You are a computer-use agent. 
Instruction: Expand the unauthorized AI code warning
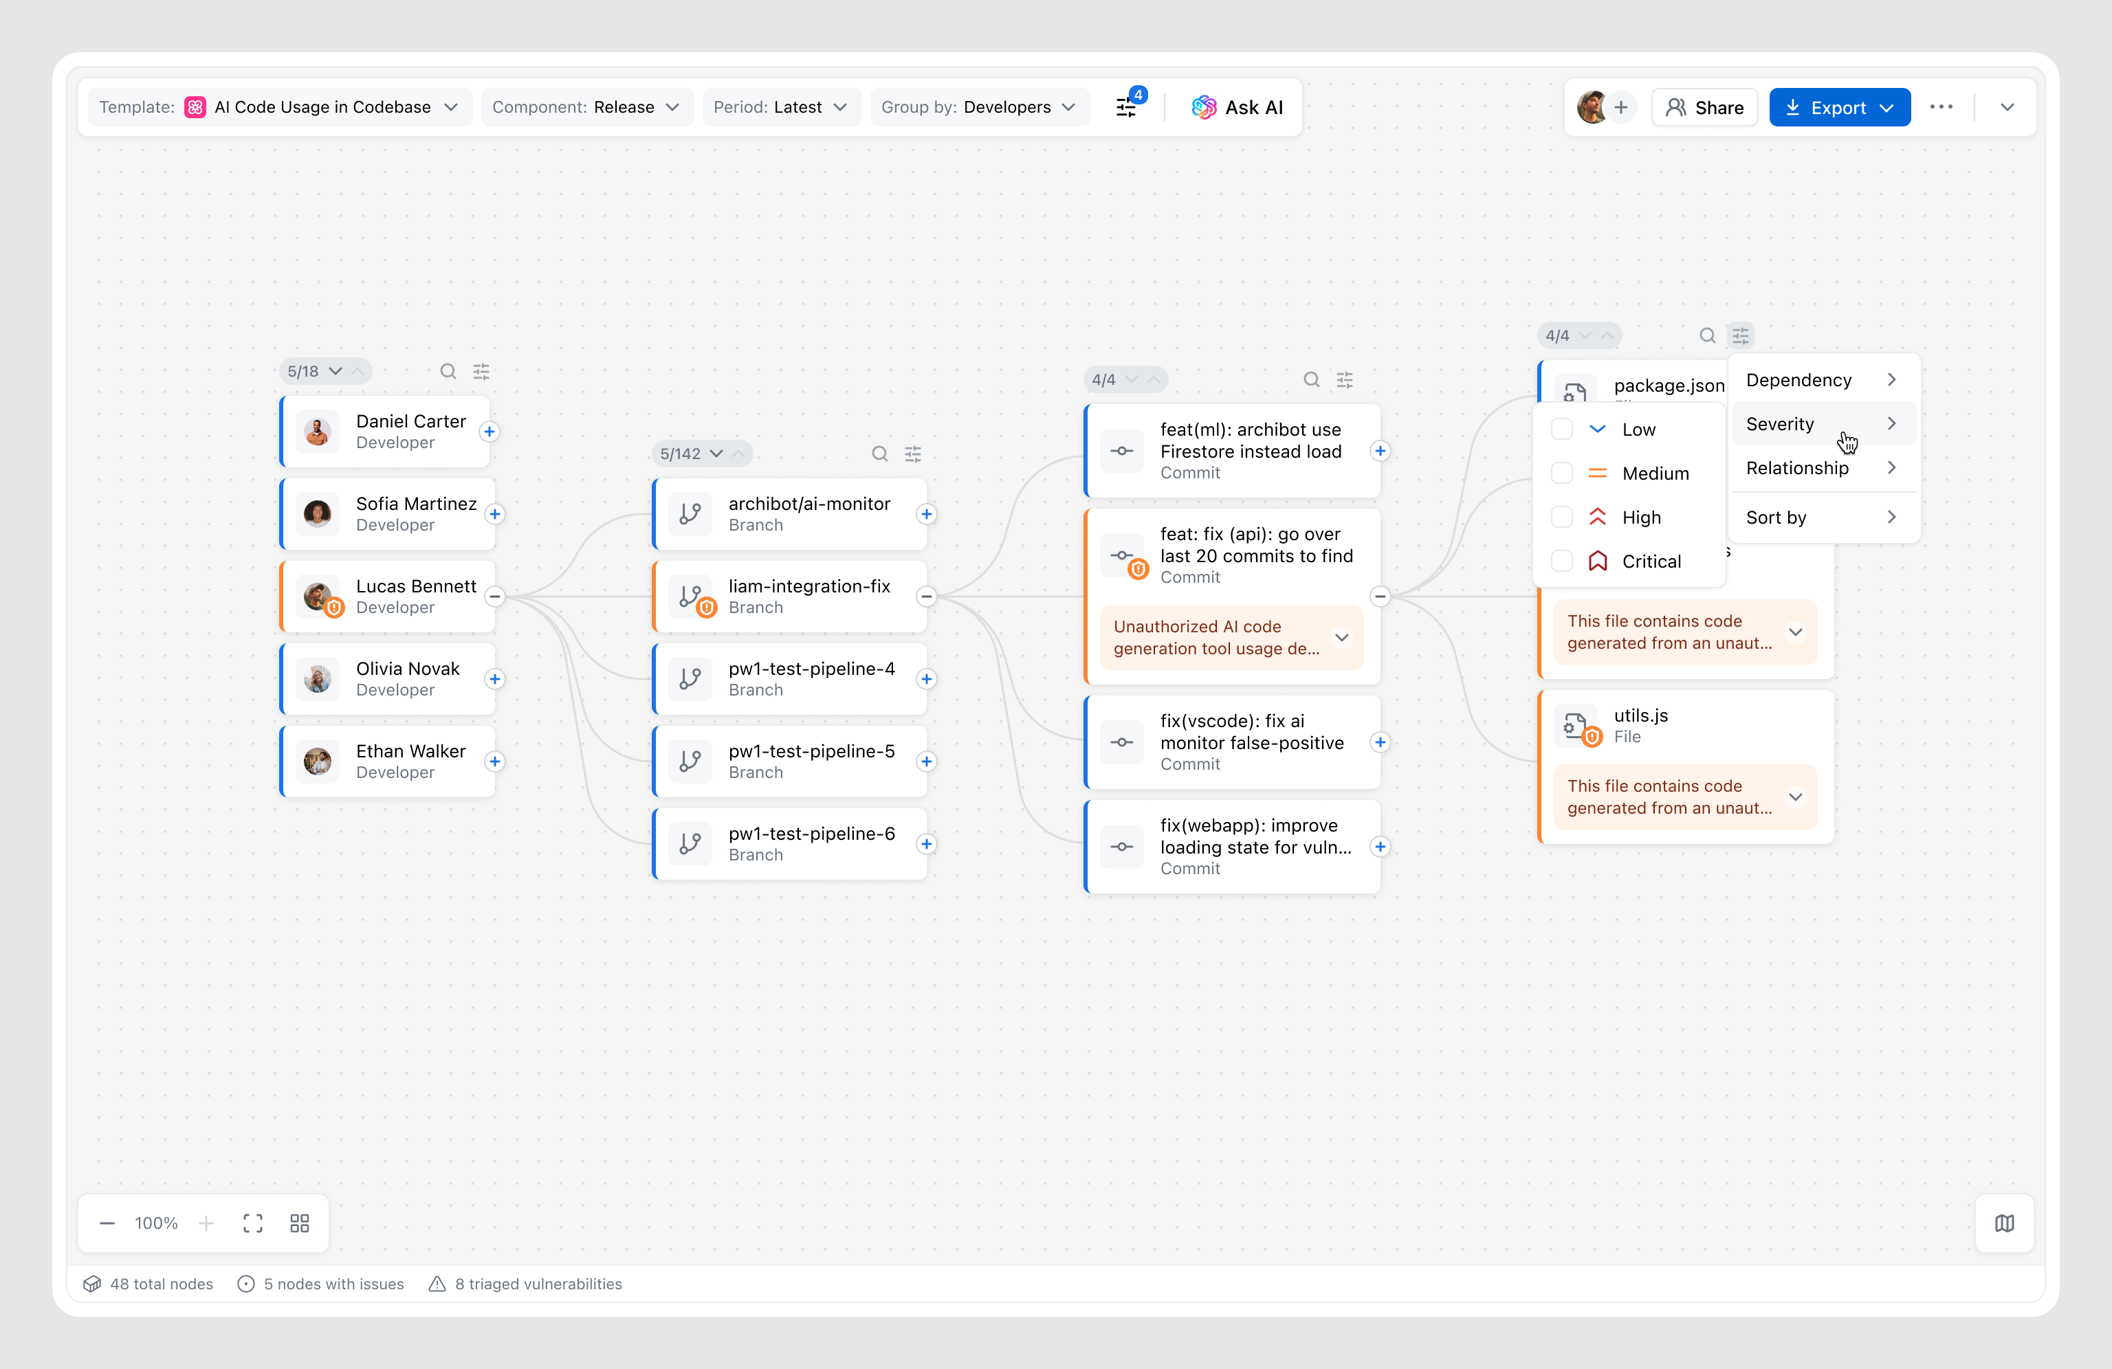[x=1342, y=638]
